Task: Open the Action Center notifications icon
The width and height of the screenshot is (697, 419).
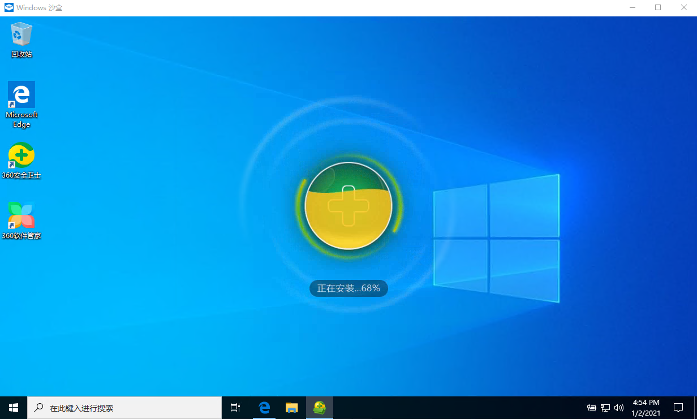Action: 678,407
